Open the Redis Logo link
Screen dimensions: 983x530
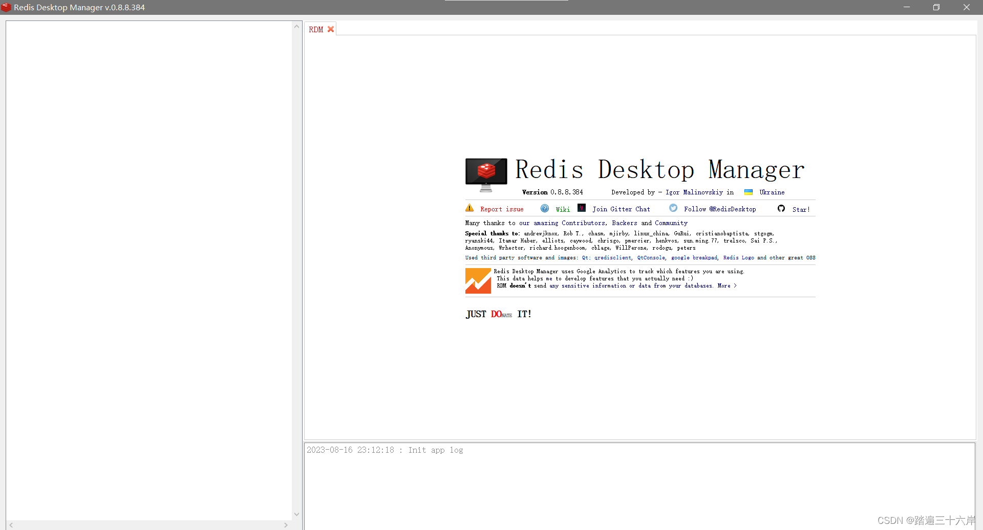(x=738, y=258)
